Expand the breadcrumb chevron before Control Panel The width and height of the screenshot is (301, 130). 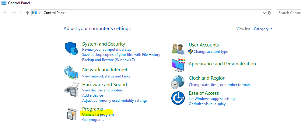[40, 13]
